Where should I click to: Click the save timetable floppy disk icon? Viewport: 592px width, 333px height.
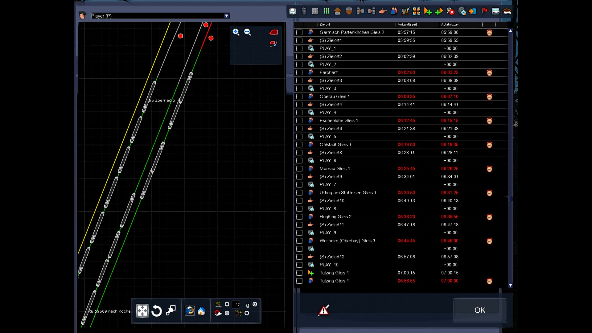(x=292, y=11)
